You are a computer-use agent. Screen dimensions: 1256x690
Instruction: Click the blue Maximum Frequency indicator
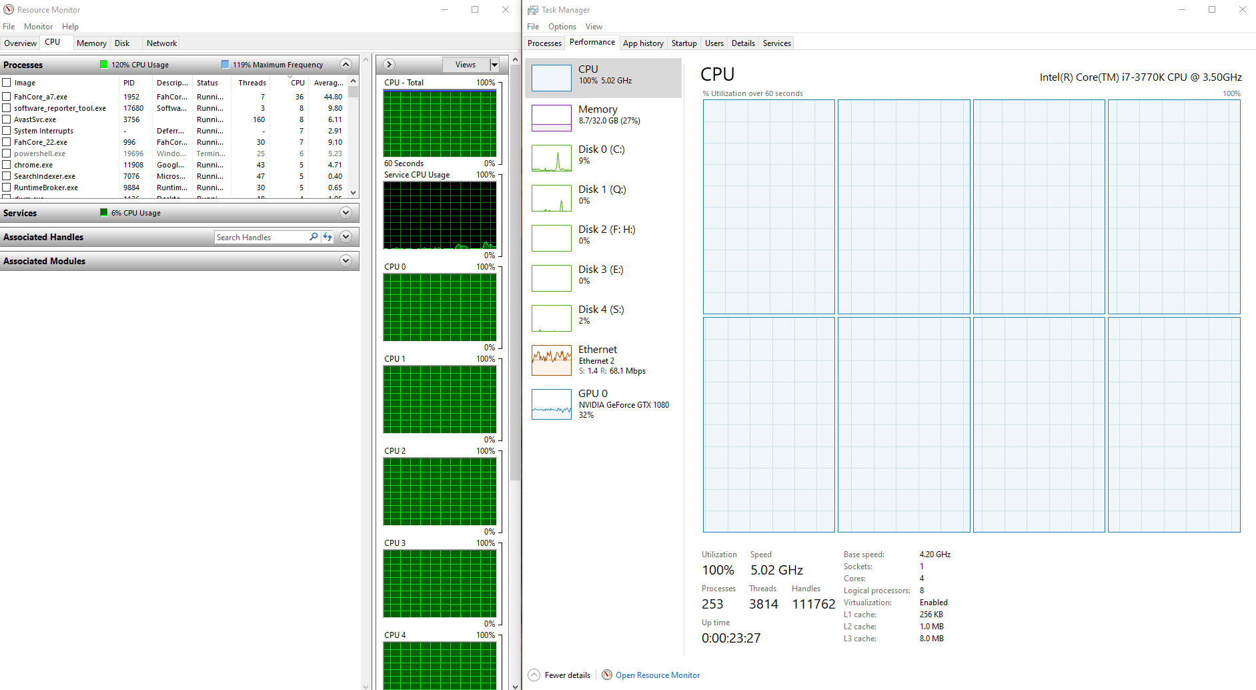pos(225,64)
